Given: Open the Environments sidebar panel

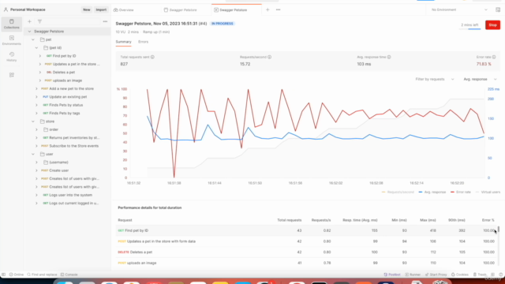Looking at the screenshot, I should click(12, 40).
